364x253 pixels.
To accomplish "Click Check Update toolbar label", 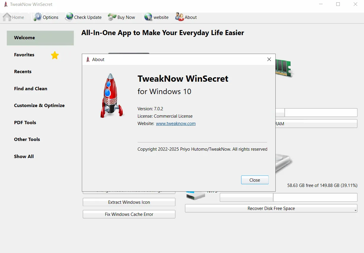I will (88, 17).
